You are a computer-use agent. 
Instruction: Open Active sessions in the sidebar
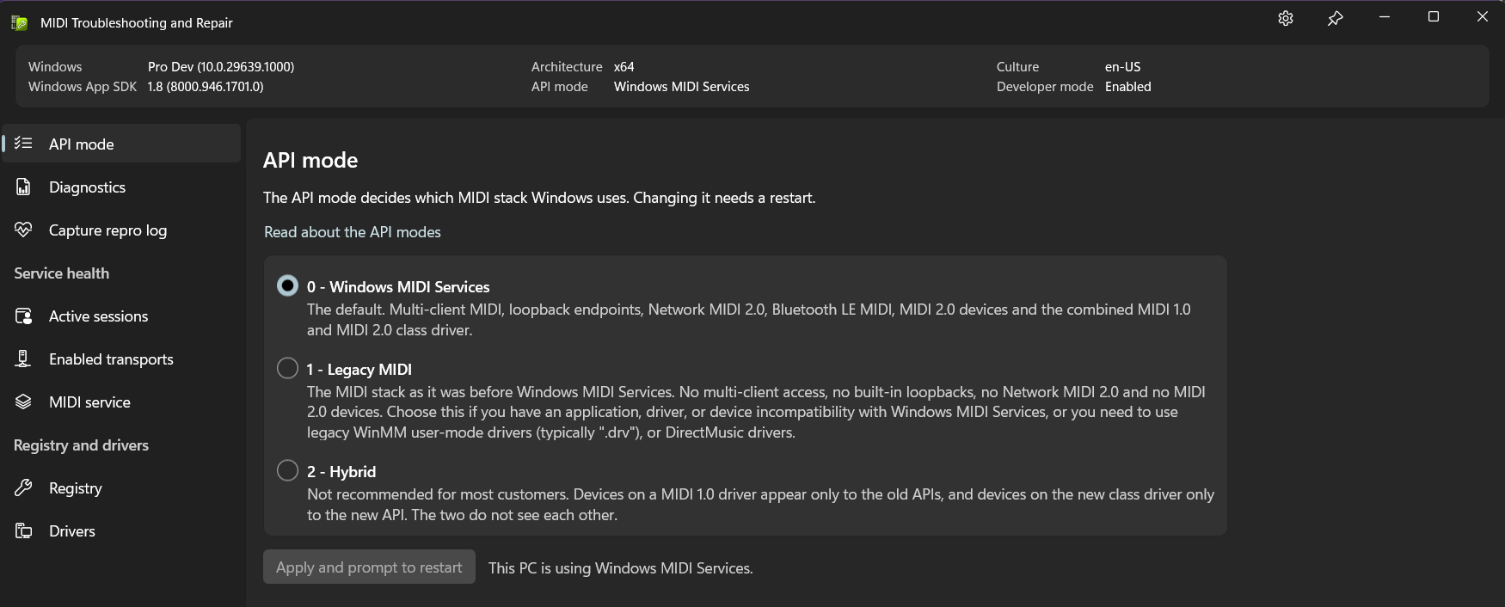tap(121, 316)
